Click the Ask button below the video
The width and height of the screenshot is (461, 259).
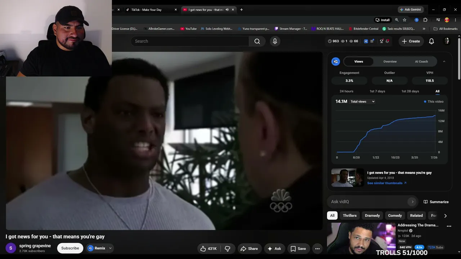[x=274, y=249]
